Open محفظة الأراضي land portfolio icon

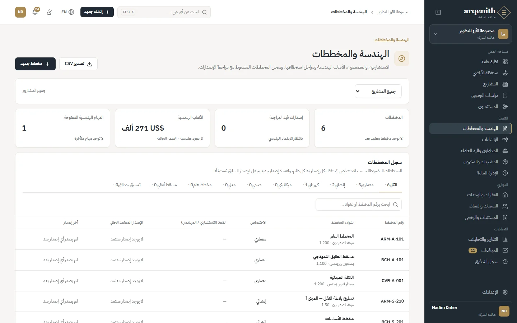click(x=505, y=73)
